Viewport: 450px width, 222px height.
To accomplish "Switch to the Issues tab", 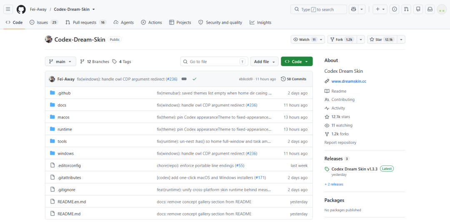I will tap(44, 22).
